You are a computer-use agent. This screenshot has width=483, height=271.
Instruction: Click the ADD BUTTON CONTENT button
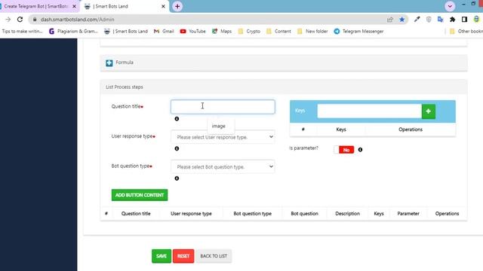[x=140, y=195]
